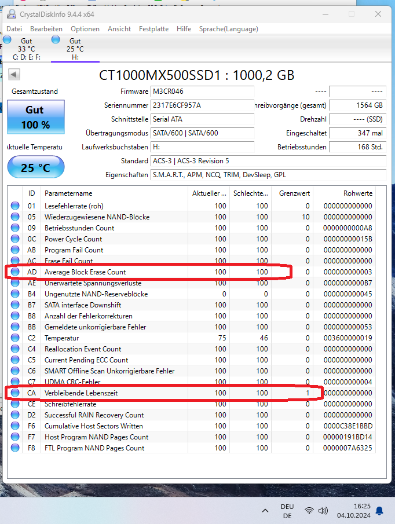Click the Parametername column header
395x524 pixels.
pos(114,193)
